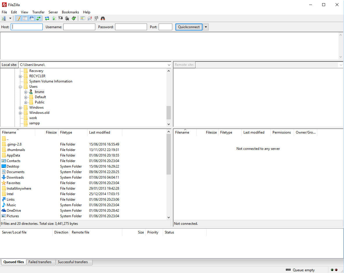Open the Bookmarks menu
Screen dimensions: 344x273
[70, 12]
